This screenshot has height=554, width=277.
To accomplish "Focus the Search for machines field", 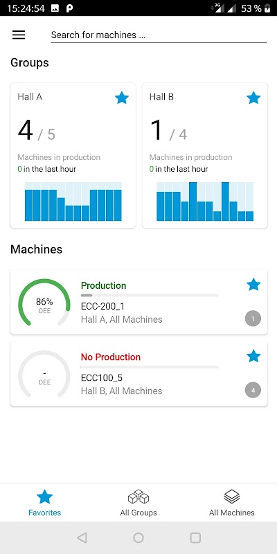I will 159,35.
